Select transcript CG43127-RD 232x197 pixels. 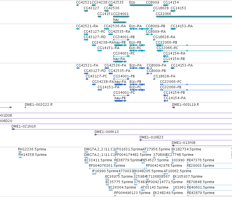click(x=95, y=37)
